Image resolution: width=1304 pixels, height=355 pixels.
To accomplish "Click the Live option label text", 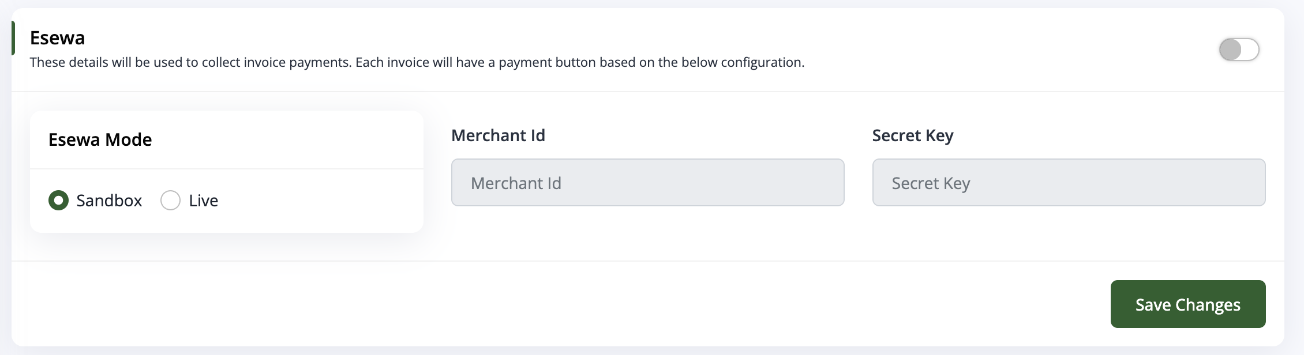I will 204,201.
